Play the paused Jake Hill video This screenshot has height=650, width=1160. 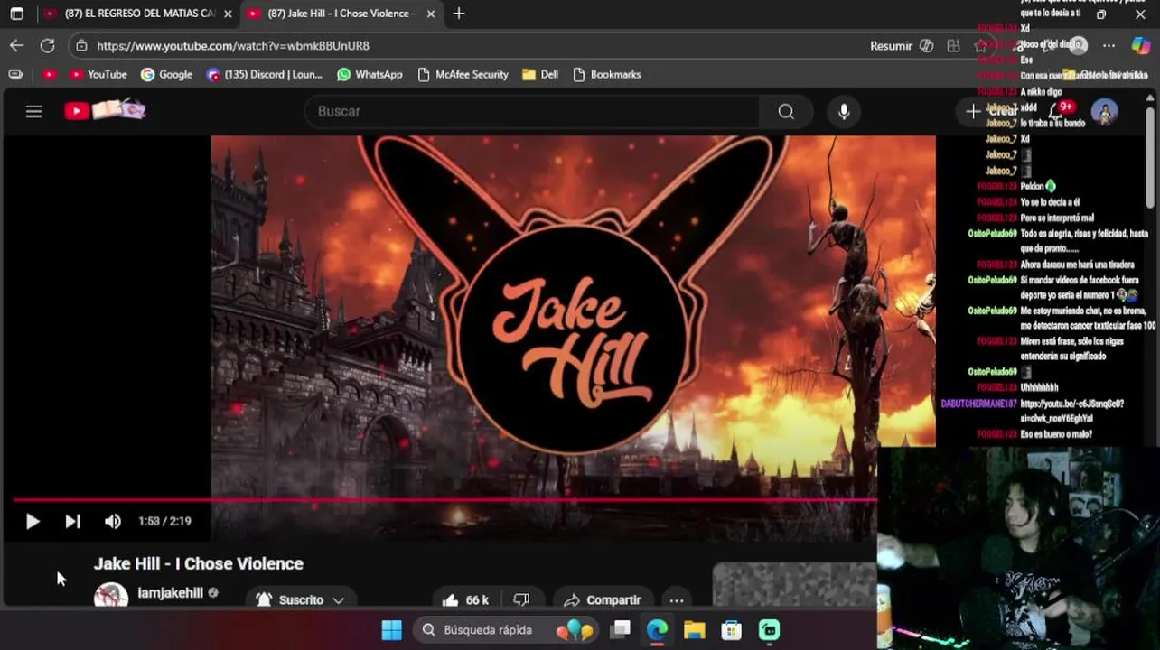pyautogui.click(x=33, y=521)
